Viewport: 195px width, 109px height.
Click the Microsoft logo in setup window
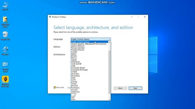coord(59,88)
